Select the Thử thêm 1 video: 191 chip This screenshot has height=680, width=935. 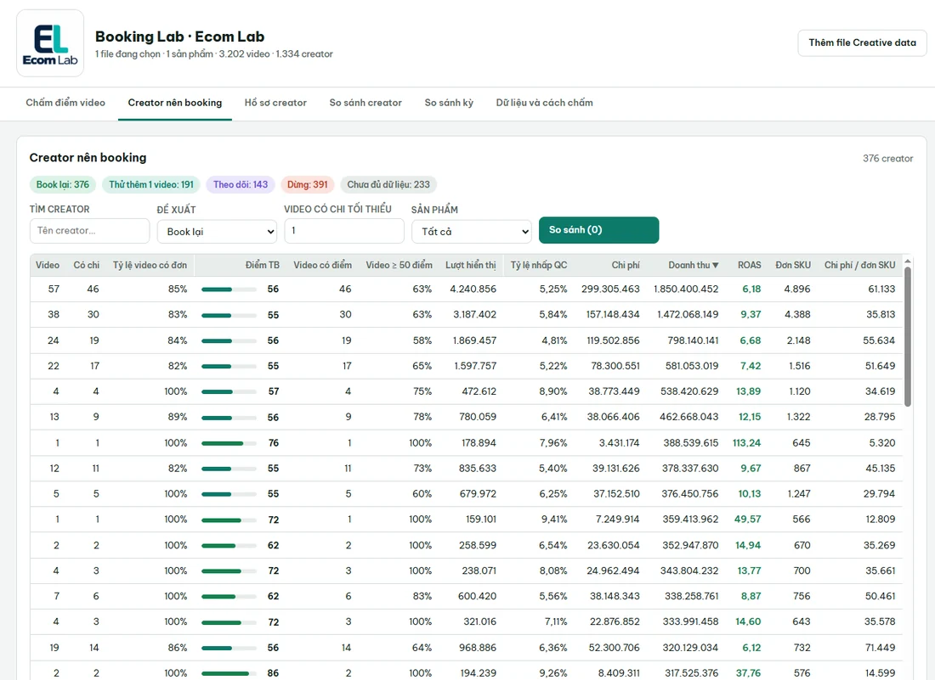[151, 184]
